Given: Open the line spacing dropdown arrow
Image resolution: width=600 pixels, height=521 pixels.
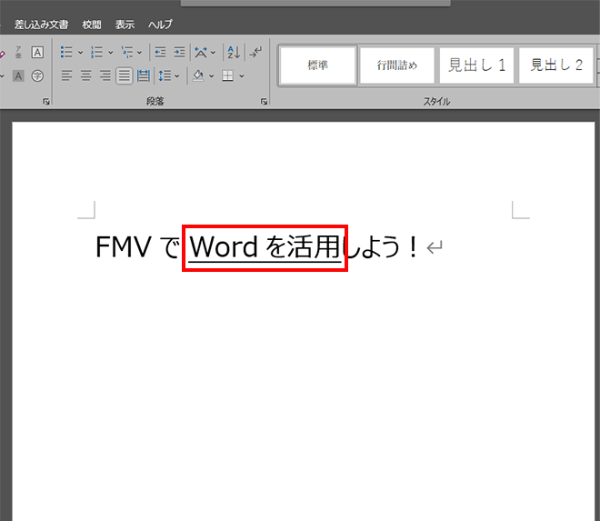Looking at the screenshot, I should point(176,75).
